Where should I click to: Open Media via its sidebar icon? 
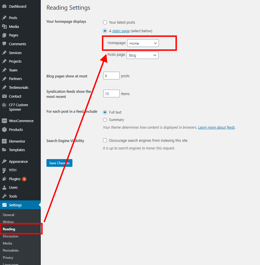coord(4,26)
